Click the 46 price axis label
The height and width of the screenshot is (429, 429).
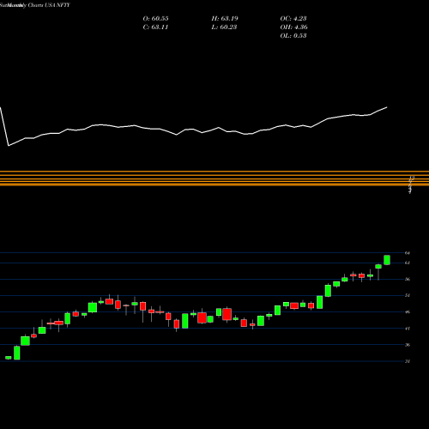[408, 312]
